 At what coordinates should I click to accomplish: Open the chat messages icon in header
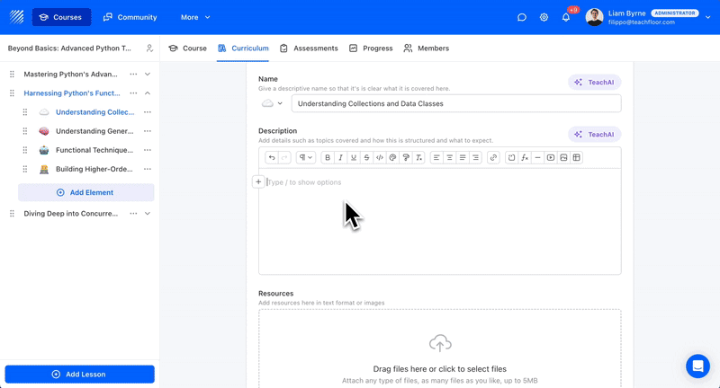522,17
